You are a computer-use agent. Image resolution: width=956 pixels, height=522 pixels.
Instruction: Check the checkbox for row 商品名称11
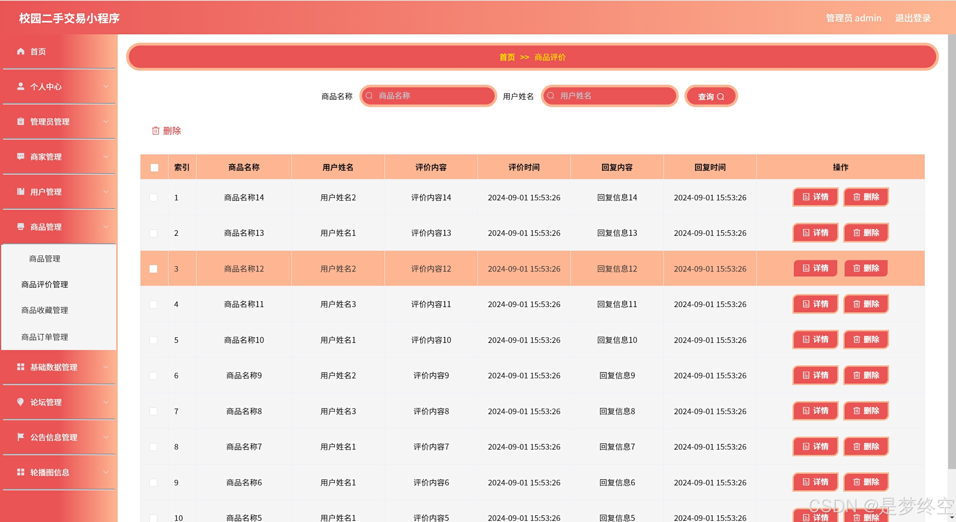pos(154,304)
